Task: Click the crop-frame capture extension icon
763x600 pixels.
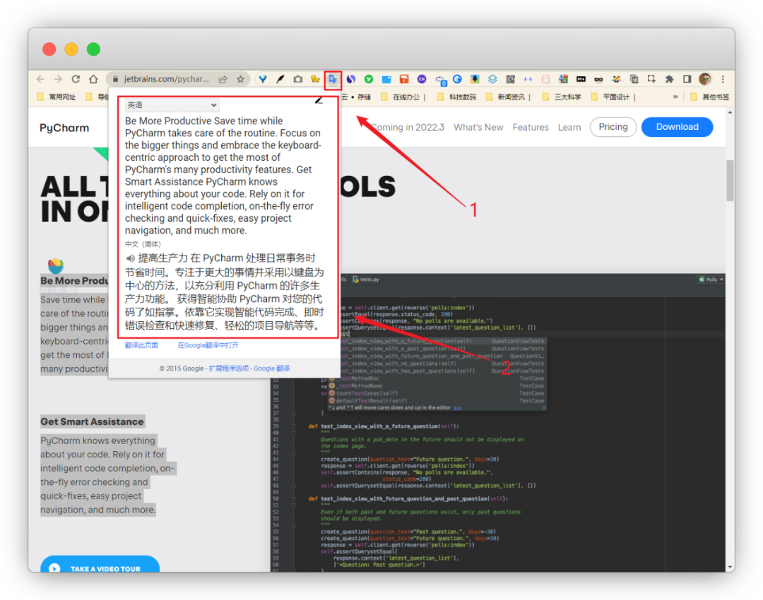Action: coord(651,79)
